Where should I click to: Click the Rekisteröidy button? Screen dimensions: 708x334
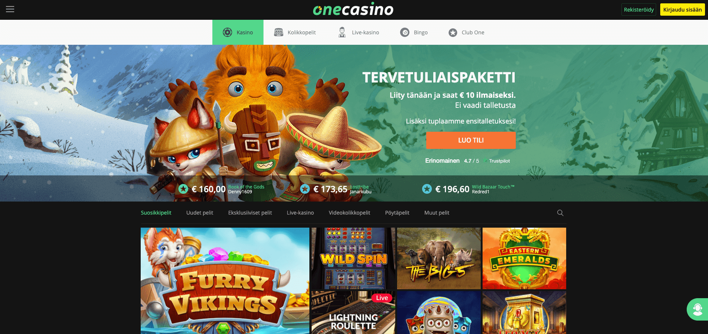click(x=639, y=10)
